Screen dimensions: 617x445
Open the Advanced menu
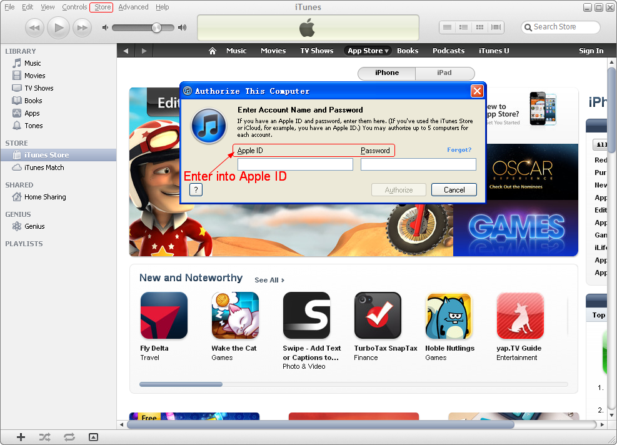(133, 7)
